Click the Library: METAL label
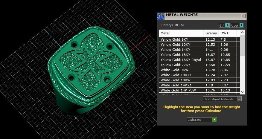Viewport: 262px width, 139px height. coord(173,25)
